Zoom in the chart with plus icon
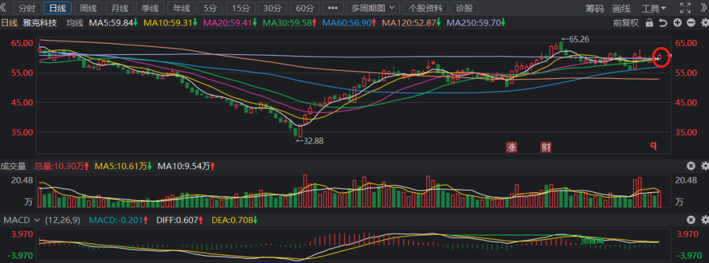The height and width of the screenshot is (263, 709). (677, 23)
